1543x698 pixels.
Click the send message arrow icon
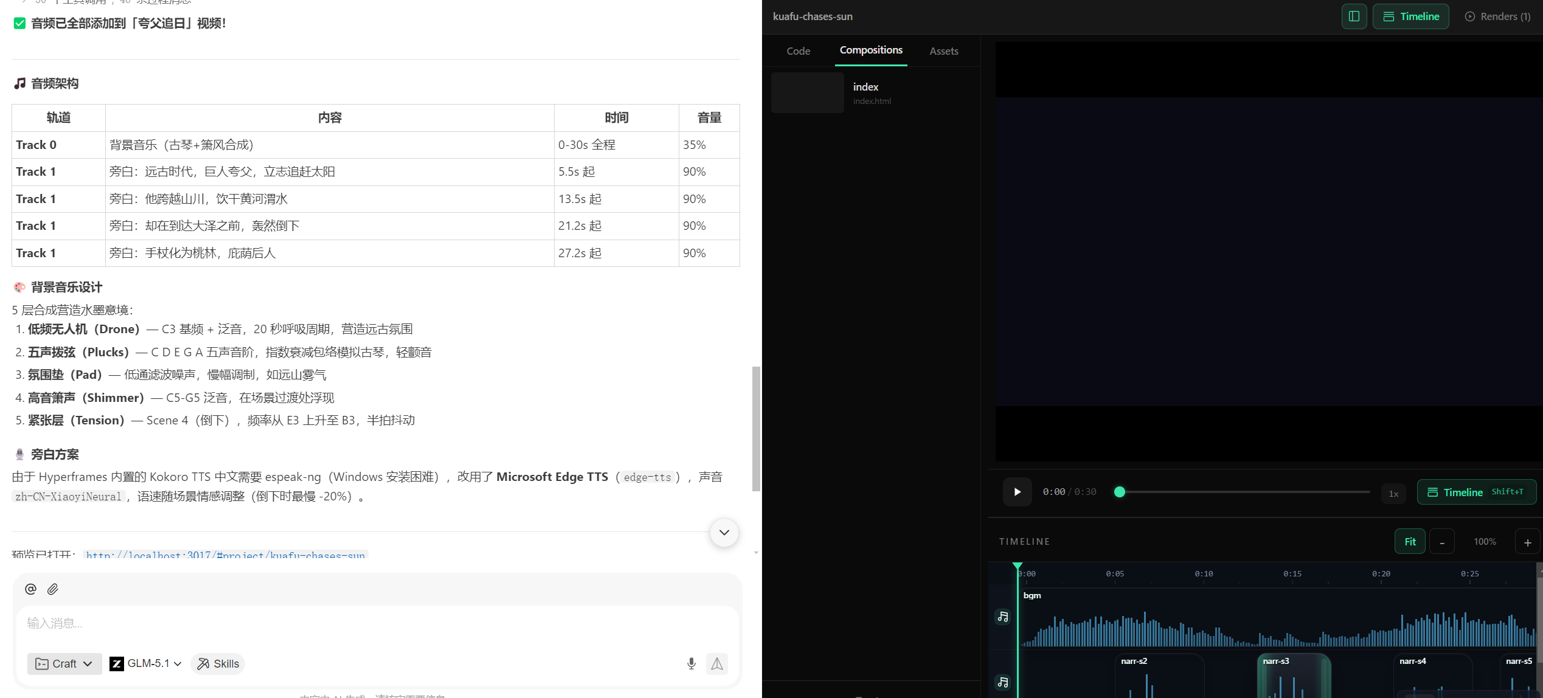(717, 663)
